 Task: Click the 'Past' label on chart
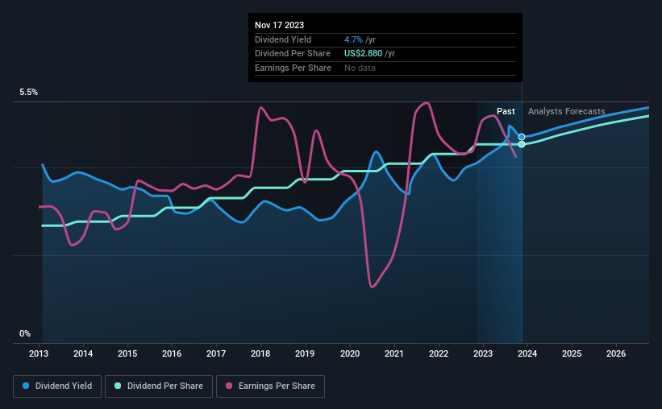506,111
